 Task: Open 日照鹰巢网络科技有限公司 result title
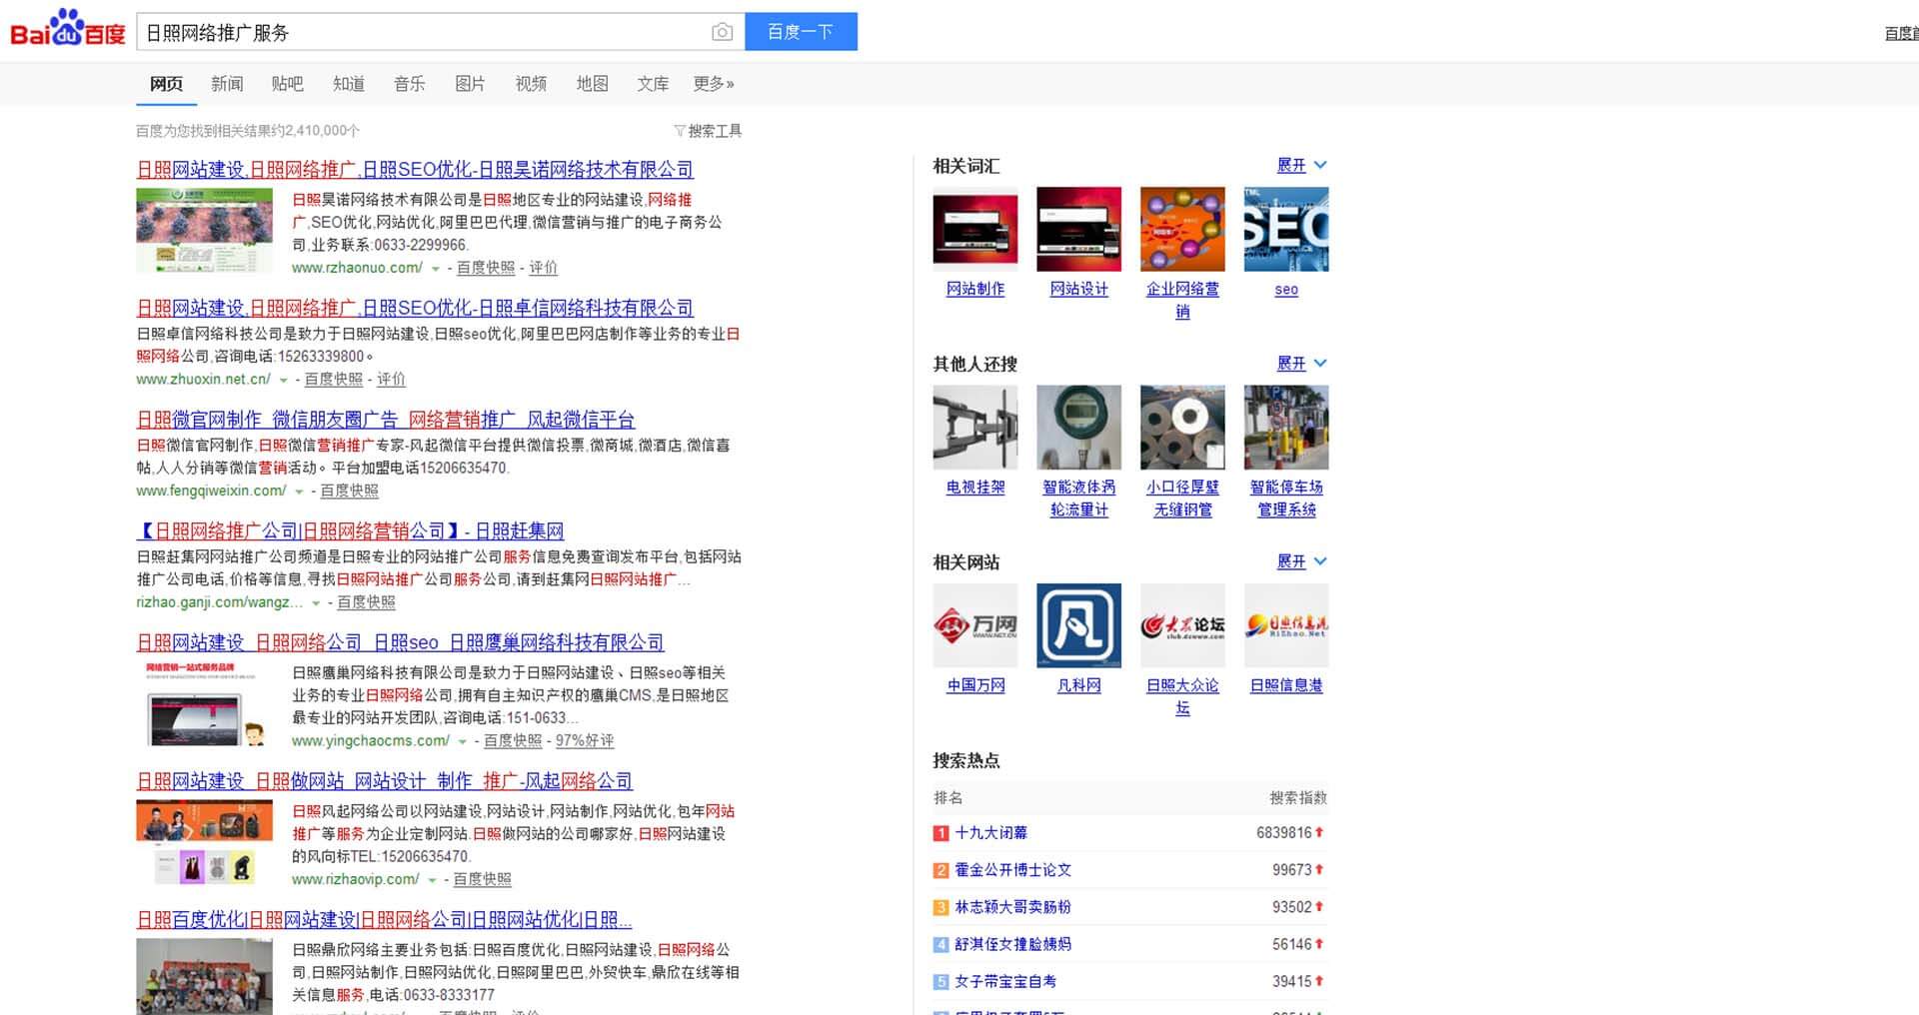point(400,642)
